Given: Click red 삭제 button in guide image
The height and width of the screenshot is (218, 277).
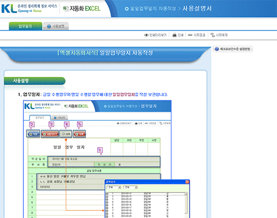Looking at the screenshot, I should click(80, 134).
